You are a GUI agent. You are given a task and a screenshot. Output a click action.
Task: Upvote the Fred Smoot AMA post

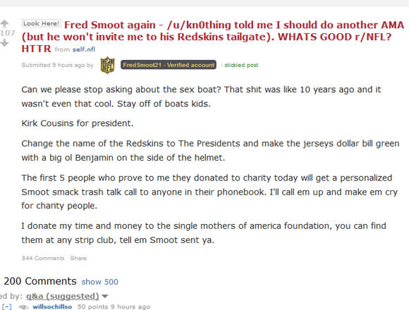point(4,24)
